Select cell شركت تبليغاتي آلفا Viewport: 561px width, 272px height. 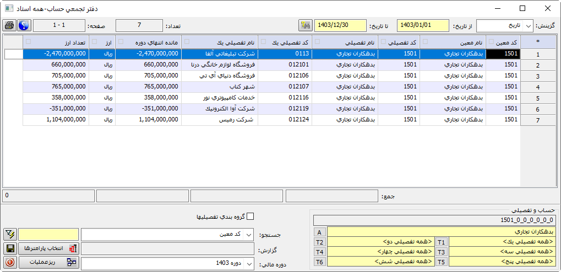pyautogui.click(x=220, y=53)
